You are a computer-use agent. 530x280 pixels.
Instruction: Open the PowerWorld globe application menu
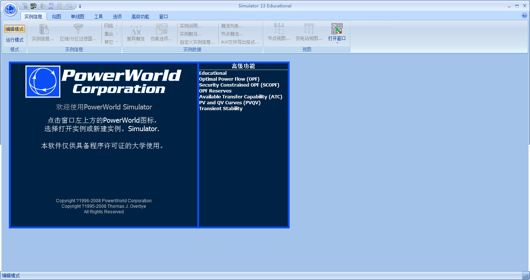click(x=10, y=9)
